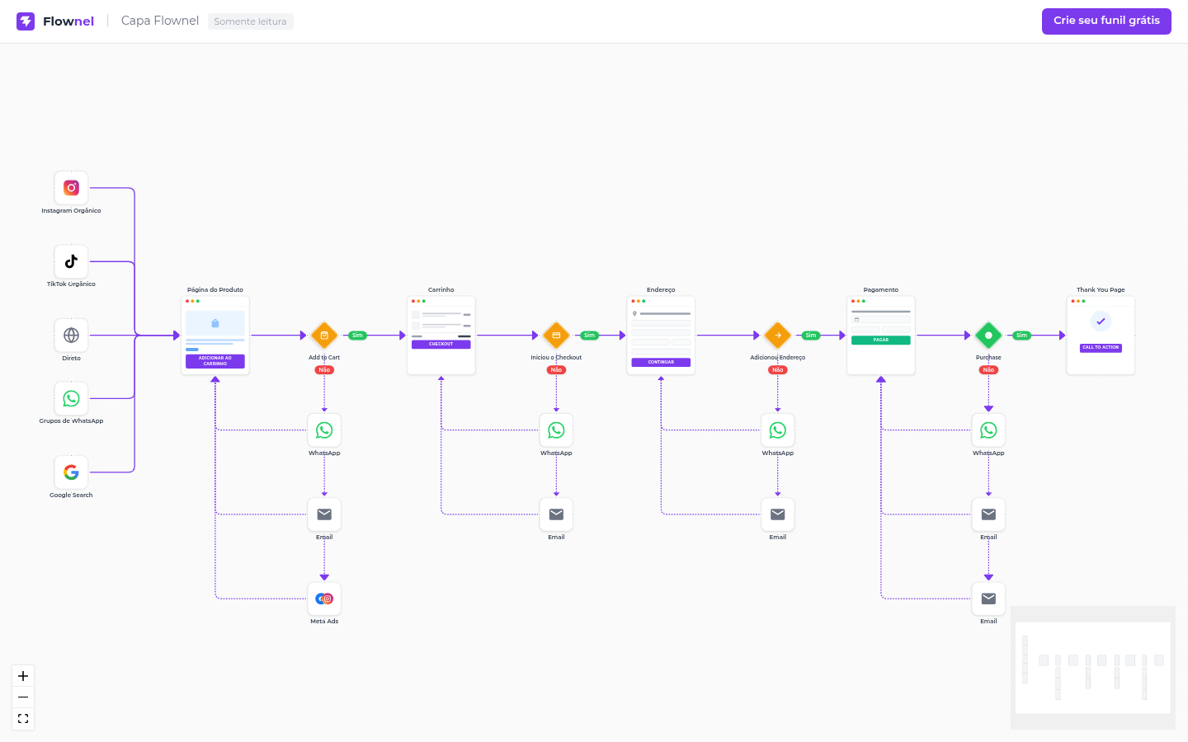Screen dimensions: 1188x742
Task: Open the Página do Produto page node
Action: [215, 336]
